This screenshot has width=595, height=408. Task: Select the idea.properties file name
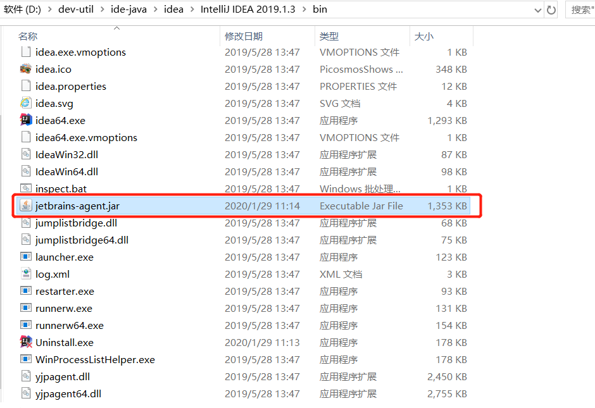(71, 87)
